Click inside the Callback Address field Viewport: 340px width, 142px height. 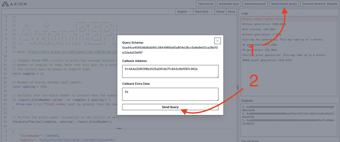(x=170, y=71)
